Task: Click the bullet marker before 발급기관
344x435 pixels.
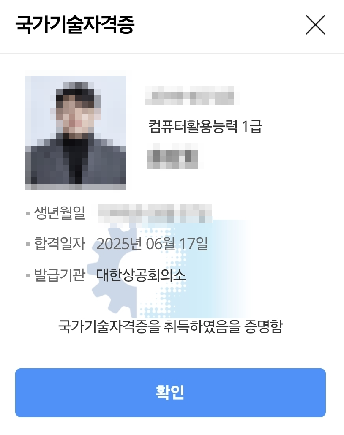Action: click(28, 275)
